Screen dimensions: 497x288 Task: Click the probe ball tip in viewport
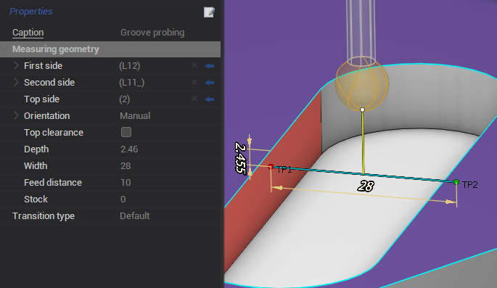[361, 84]
